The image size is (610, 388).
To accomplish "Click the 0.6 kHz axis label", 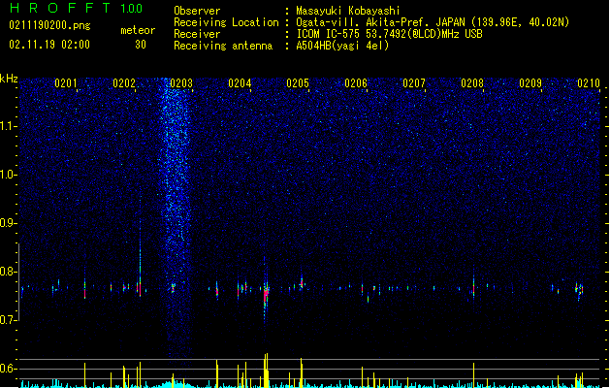I will [9, 369].
